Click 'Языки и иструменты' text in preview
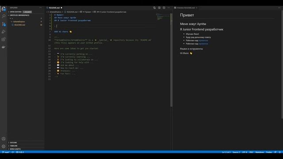This screenshot has height=159, width=283. pos(191,49)
